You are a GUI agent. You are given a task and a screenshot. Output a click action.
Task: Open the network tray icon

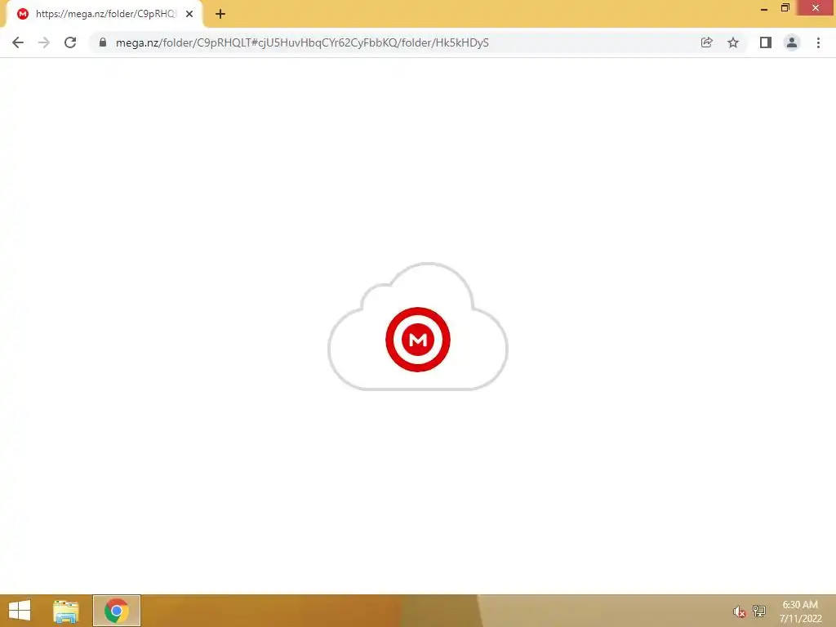pyautogui.click(x=759, y=611)
